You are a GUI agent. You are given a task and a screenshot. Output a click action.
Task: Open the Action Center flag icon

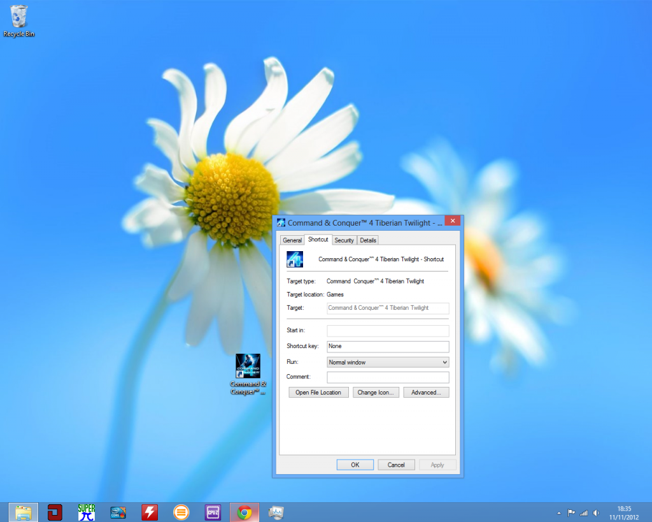click(x=571, y=513)
